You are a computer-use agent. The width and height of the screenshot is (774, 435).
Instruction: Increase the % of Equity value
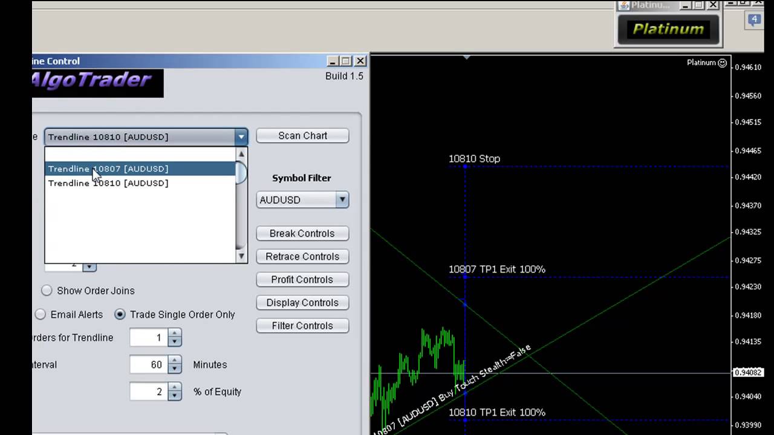click(175, 387)
